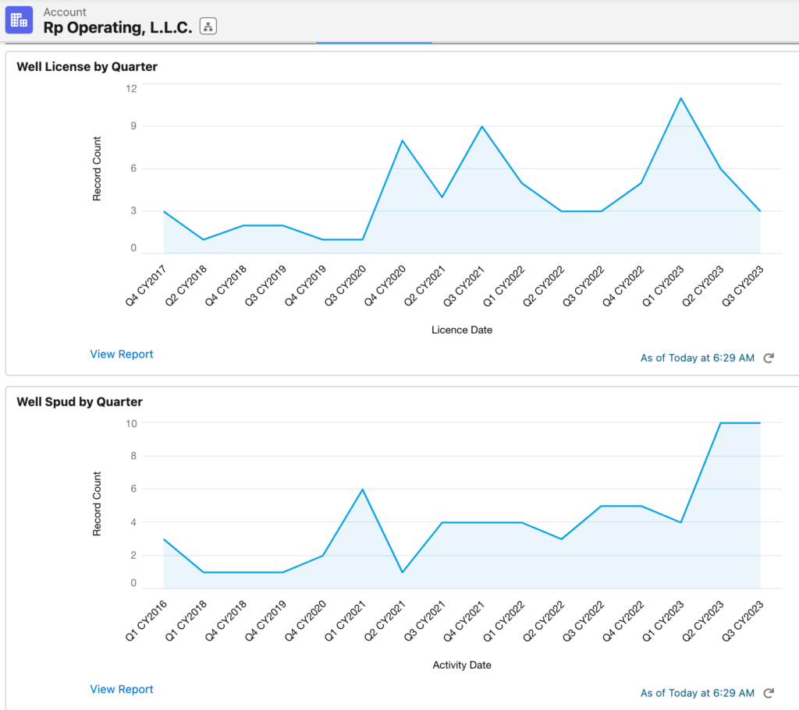Viewport: 799px width, 710px height.
Task: Click the Well Spud chart timestamp
Action: point(697,693)
